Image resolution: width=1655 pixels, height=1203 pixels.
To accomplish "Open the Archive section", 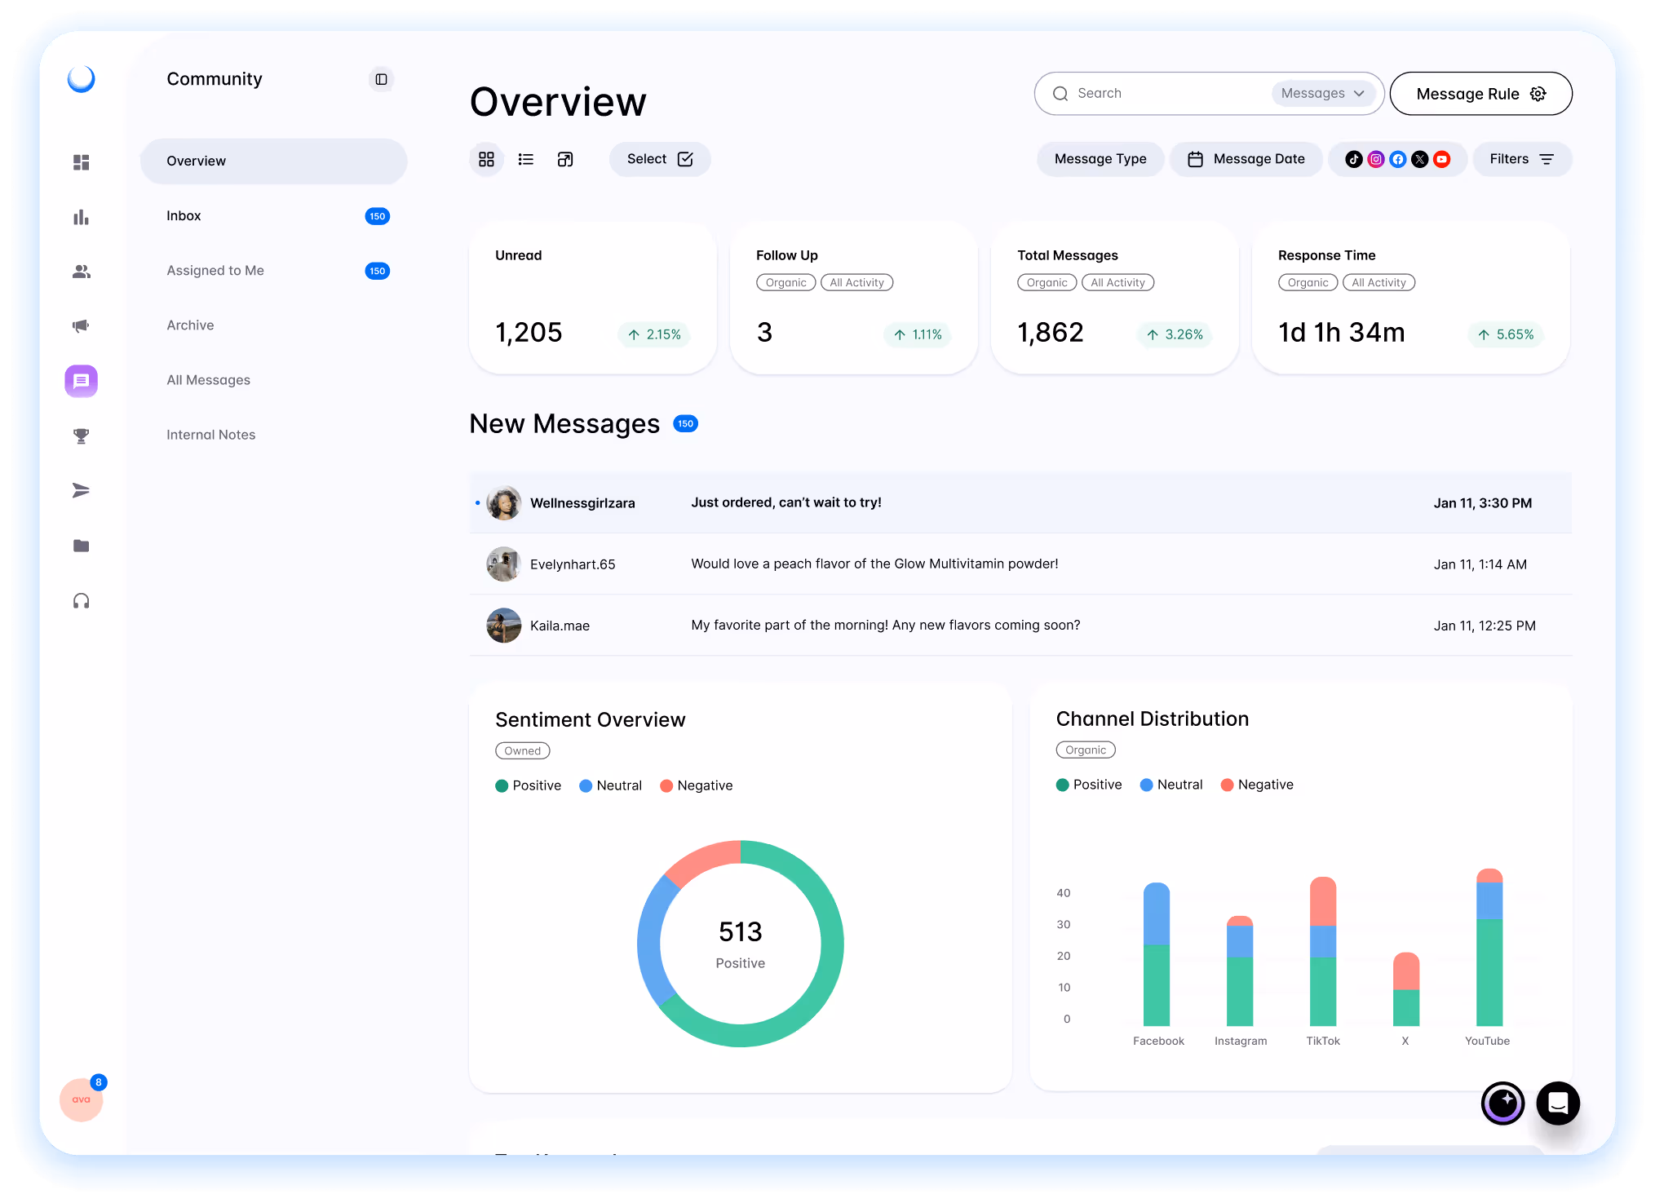I will [x=190, y=325].
